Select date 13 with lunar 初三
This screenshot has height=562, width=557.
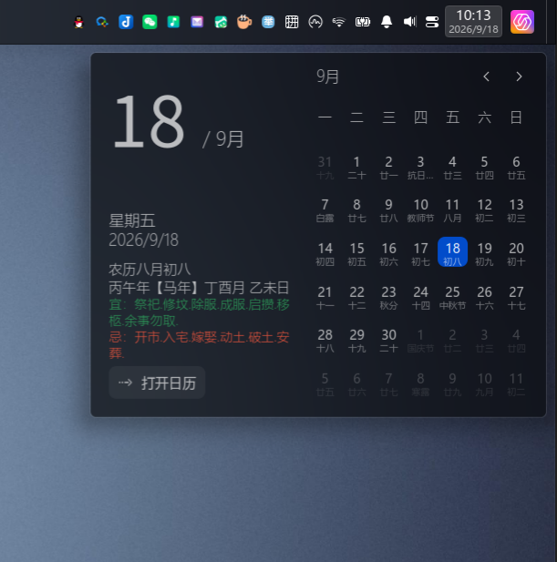click(517, 210)
